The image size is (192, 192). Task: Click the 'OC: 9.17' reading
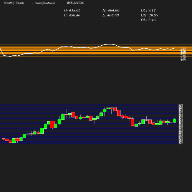coord(148,10)
